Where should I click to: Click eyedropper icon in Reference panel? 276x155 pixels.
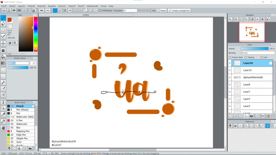[263, 126]
